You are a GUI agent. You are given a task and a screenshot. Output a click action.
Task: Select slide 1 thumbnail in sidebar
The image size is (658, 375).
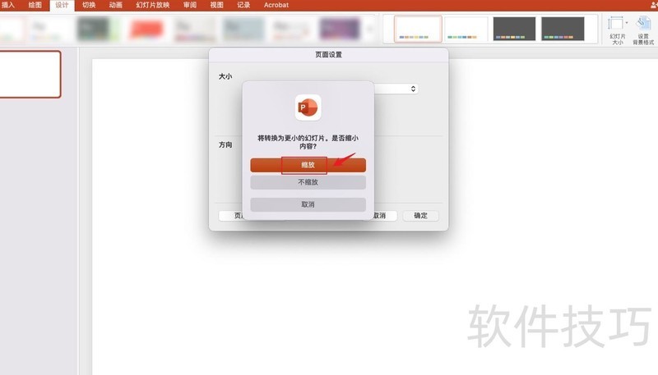(30, 75)
